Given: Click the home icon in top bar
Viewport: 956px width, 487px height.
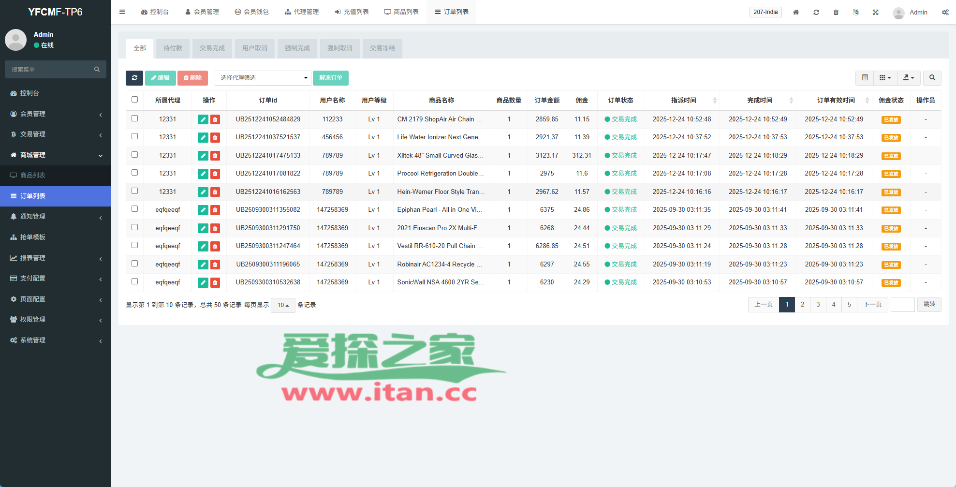Looking at the screenshot, I should coord(796,12).
